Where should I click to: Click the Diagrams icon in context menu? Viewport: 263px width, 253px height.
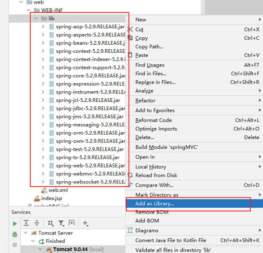(x=130, y=230)
